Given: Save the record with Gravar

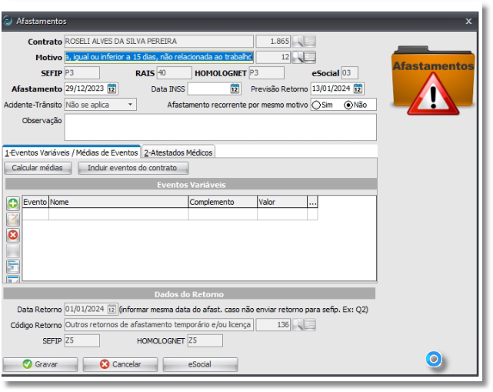Looking at the screenshot, I should coord(40,364).
